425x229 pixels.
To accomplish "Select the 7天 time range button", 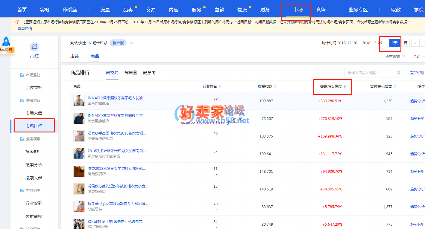I will pyautogui.click(x=394, y=43).
